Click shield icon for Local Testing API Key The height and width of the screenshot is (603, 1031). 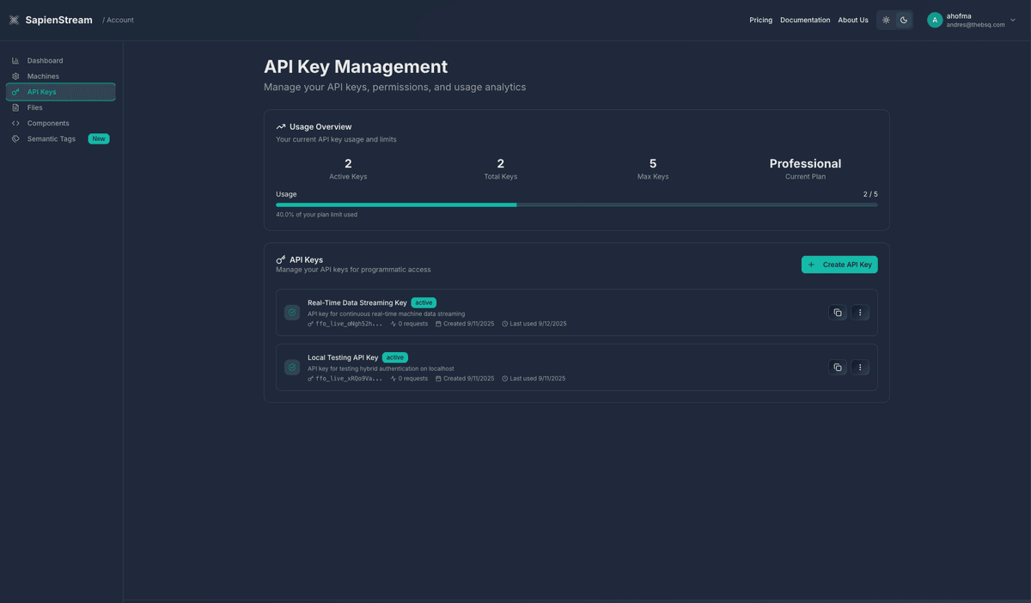(292, 368)
